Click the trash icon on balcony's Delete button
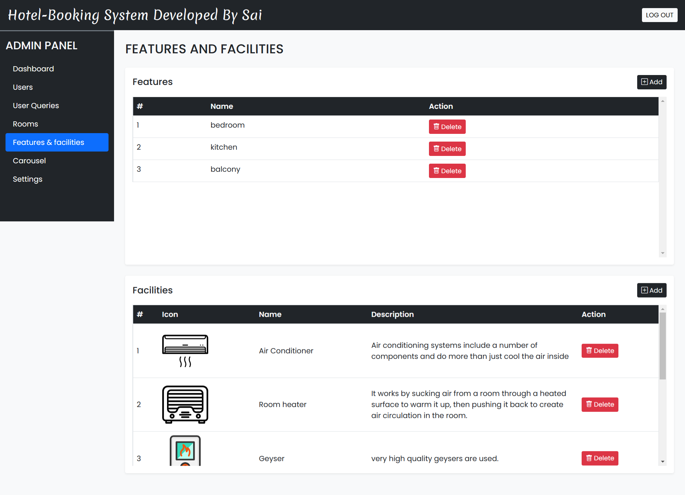The height and width of the screenshot is (495, 685). [x=437, y=171]
